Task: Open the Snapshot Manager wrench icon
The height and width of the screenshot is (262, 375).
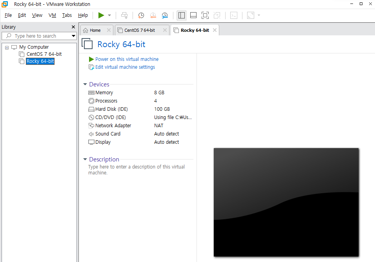Action: [165, 15]
